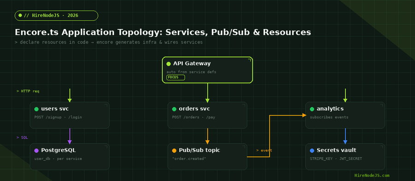415x181 pixels.
Task: Click 'STRIPE_KEY · JWT_SECRET' text
Action: click(x=336, y=159)
